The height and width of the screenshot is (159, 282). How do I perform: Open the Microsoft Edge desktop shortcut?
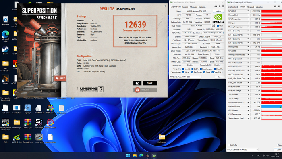pyautogui.click(x=5, y=36)
